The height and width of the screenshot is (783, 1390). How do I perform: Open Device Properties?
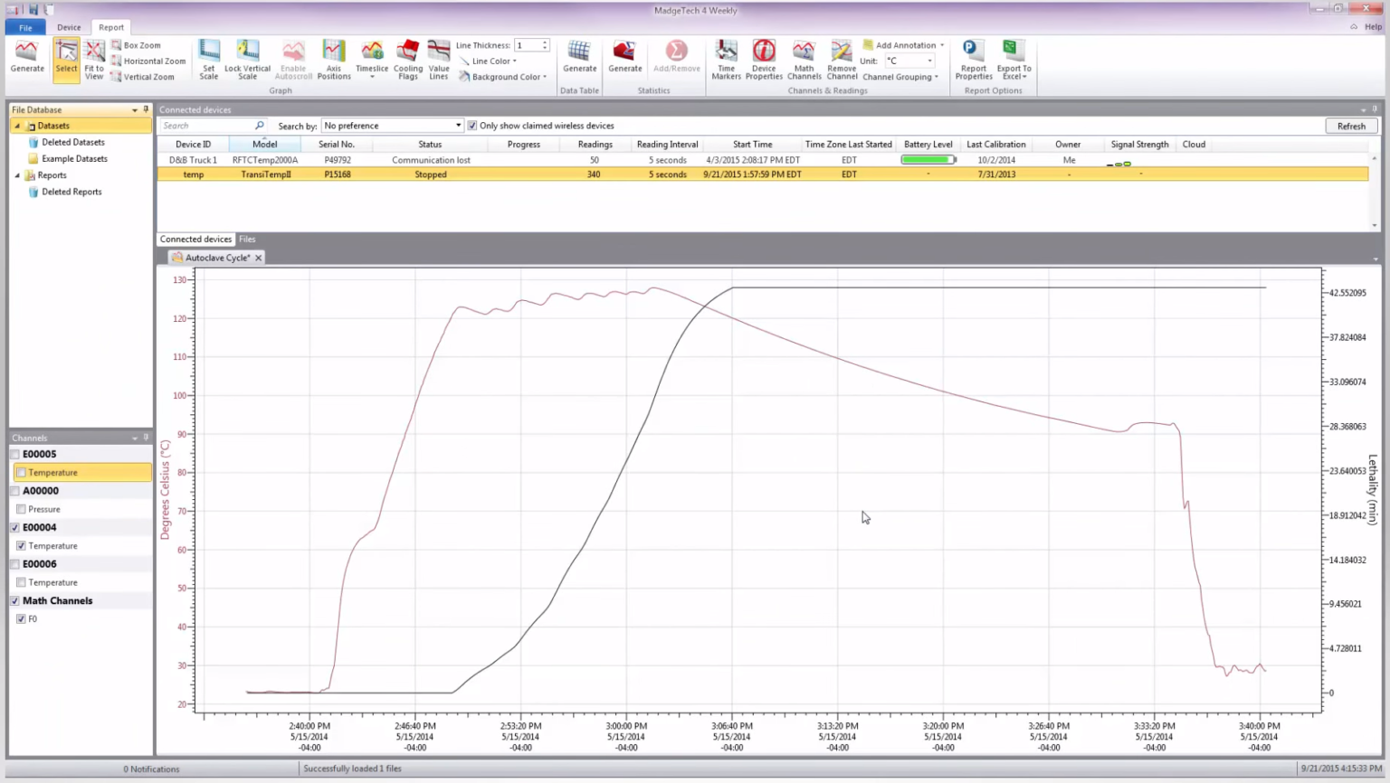click(764, 58)
